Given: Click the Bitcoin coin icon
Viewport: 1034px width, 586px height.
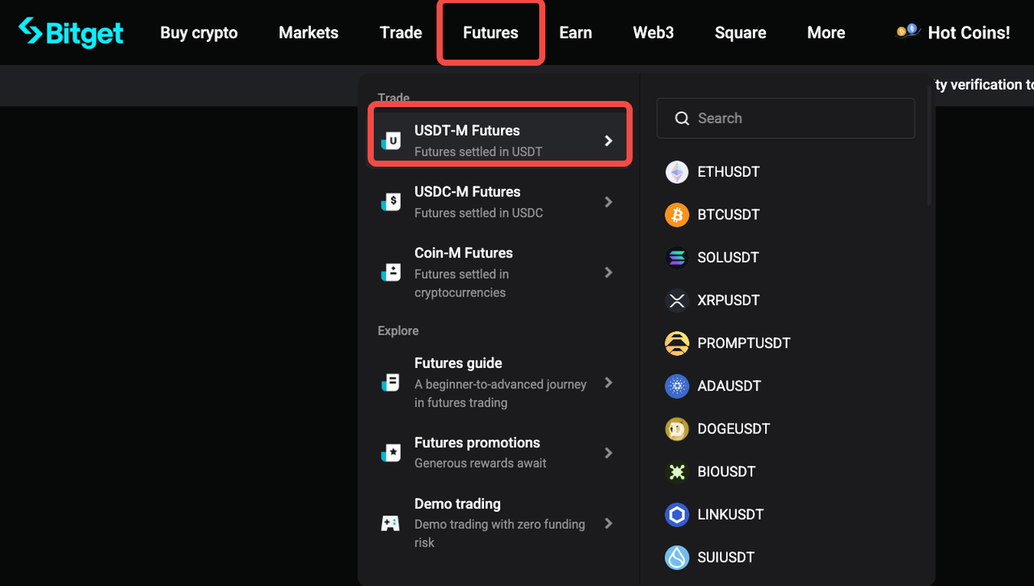Looking at the screenshot, I should coord(677,215).
